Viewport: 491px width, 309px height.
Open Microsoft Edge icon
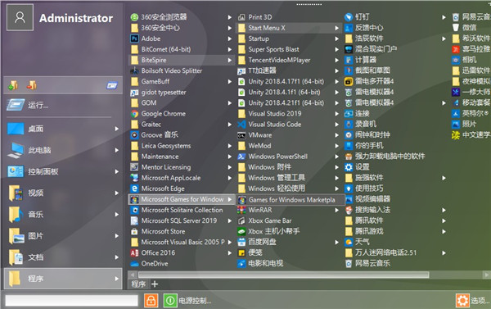pos(134,189)
